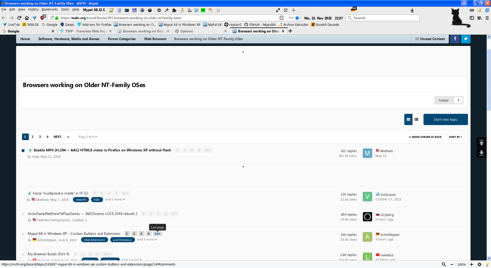
Task: Open the hamburger application menu
Action: click(x=487, y=18)
